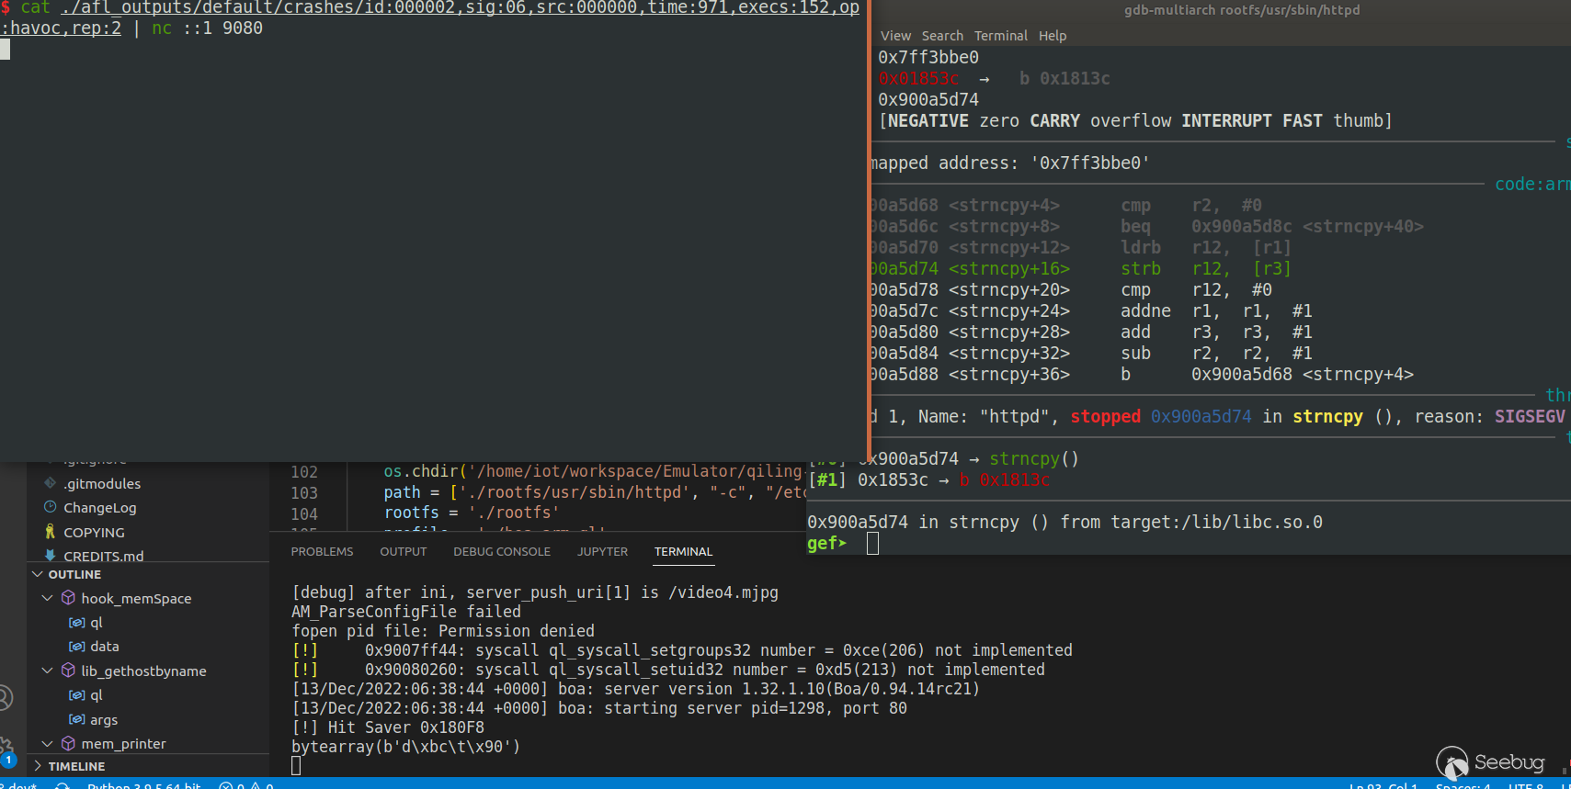Click the os.chdir code line in editor
1571x789 pixels.
(x=594, y=472)
